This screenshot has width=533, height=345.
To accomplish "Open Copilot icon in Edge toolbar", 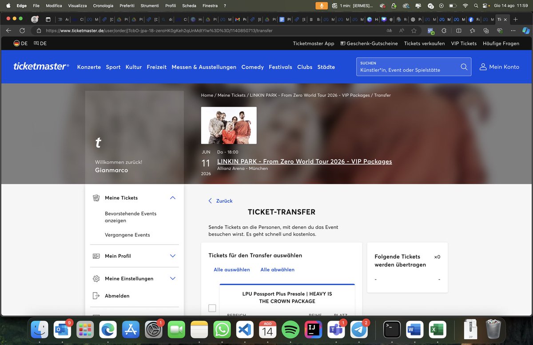I will (526, 31).
